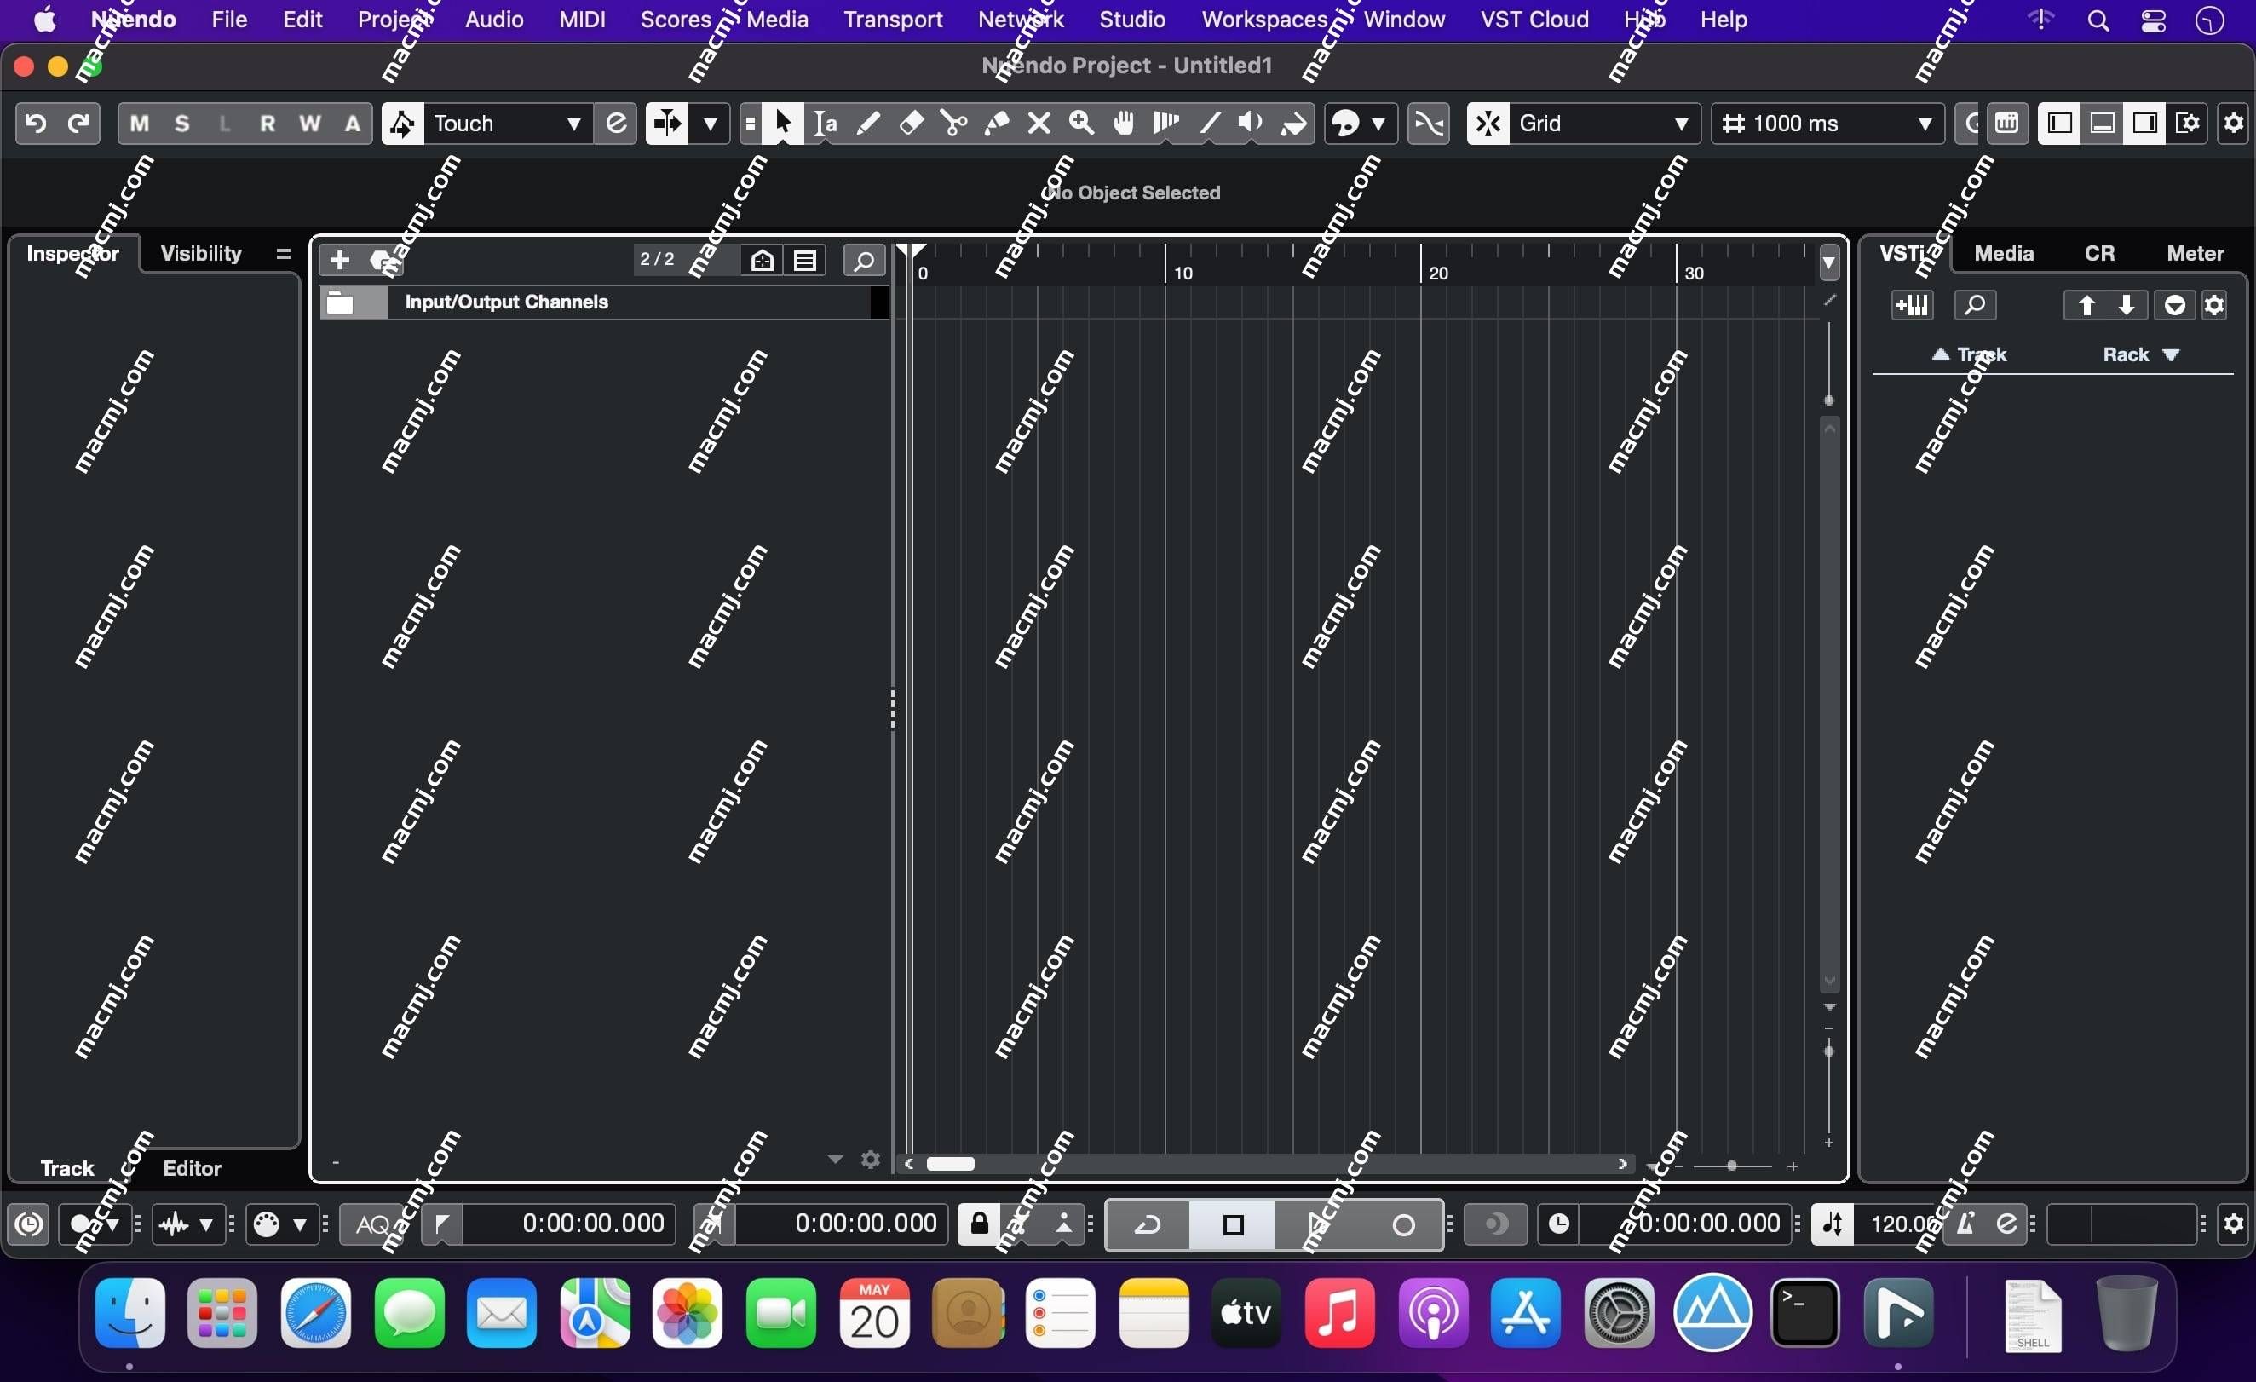Click Add Track plus button
Screen dimensions: 2256x1382
340,260
